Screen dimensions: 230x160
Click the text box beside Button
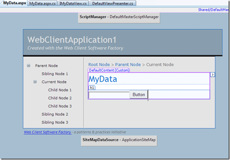(x=109, y=95)
